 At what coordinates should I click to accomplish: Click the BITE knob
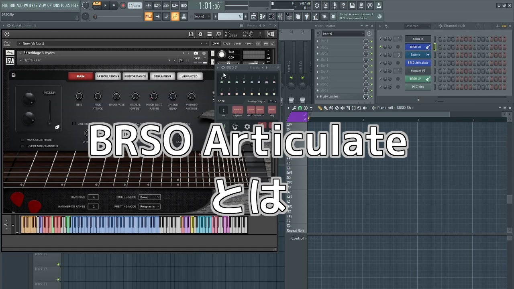click(79, 96)
